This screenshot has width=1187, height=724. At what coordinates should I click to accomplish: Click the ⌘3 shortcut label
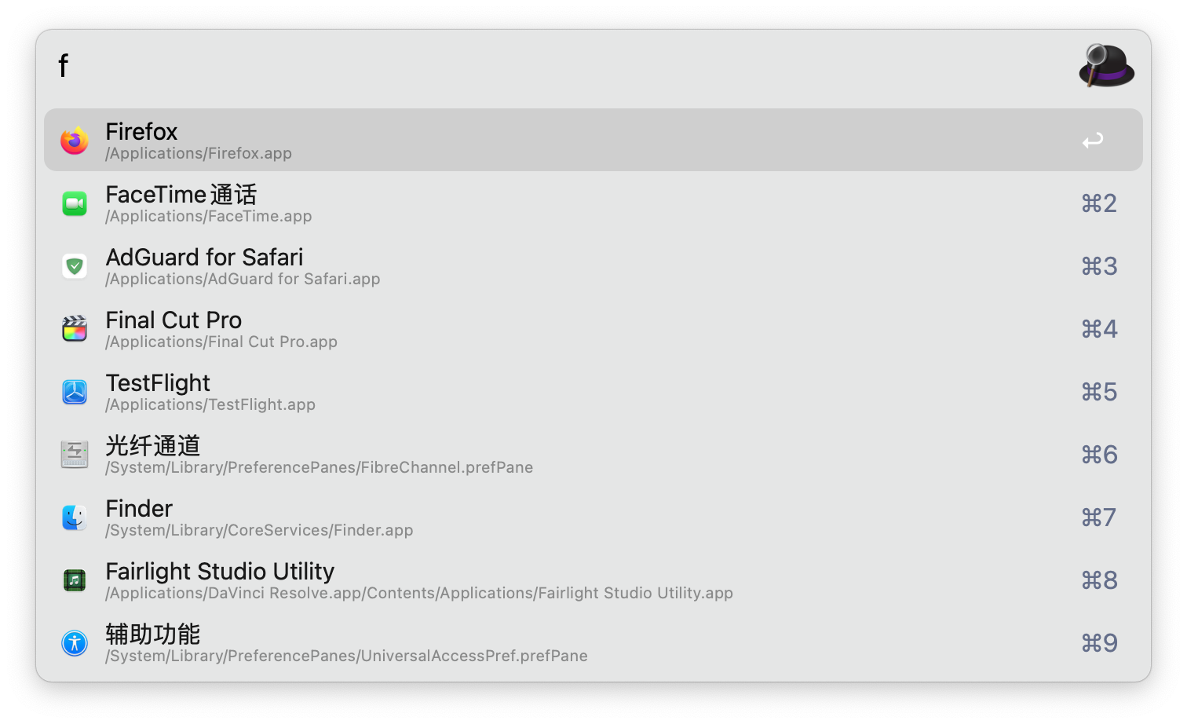(1099, 266)
